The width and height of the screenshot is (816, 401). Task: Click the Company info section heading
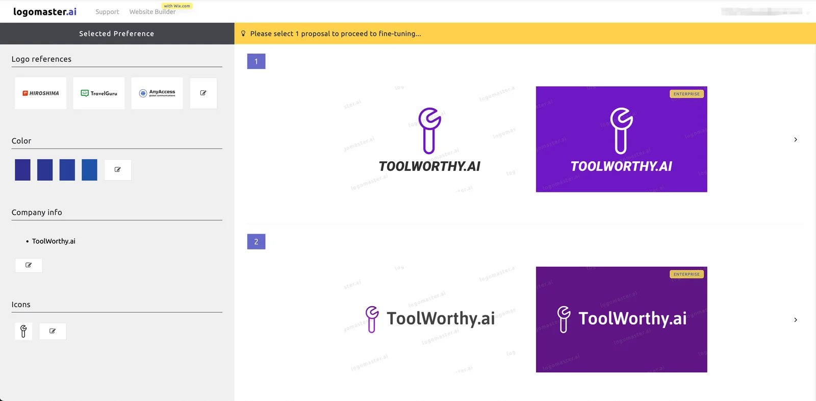point(37,212)
